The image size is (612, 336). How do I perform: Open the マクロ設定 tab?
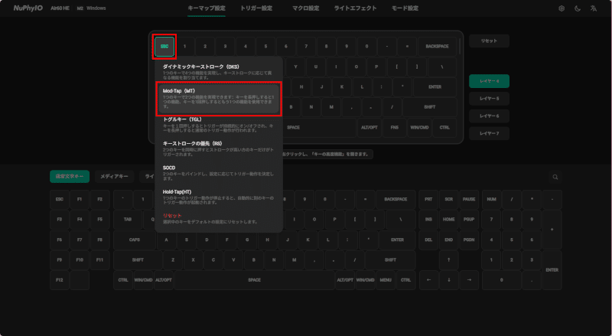[x=305, y=8]
